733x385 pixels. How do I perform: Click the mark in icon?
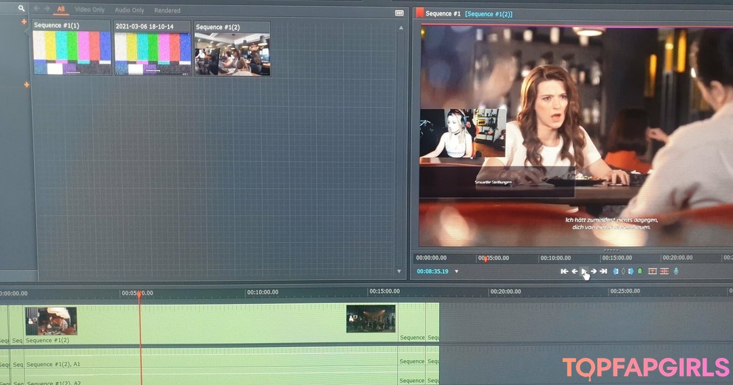point(616,271)
